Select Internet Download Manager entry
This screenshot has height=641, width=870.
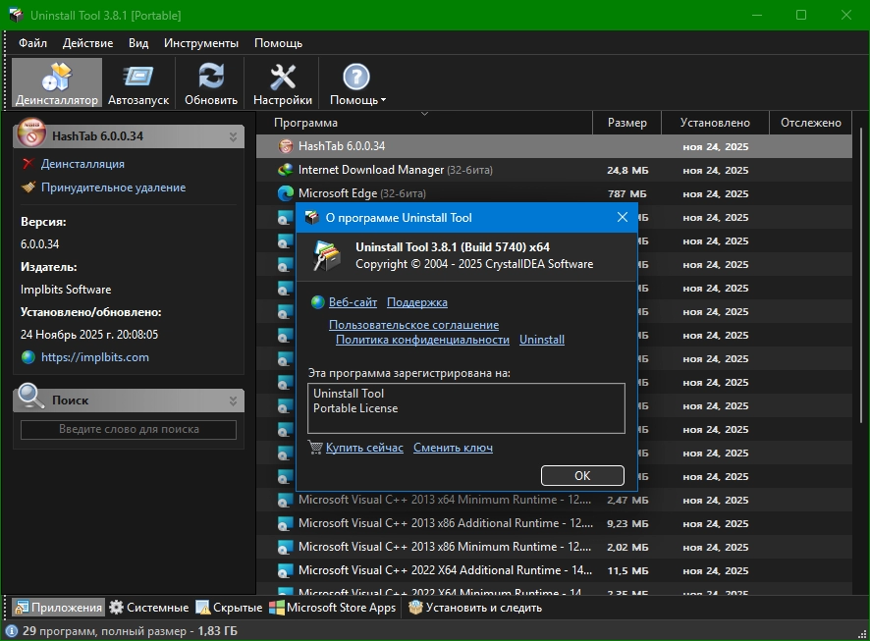tap(371, 170)
